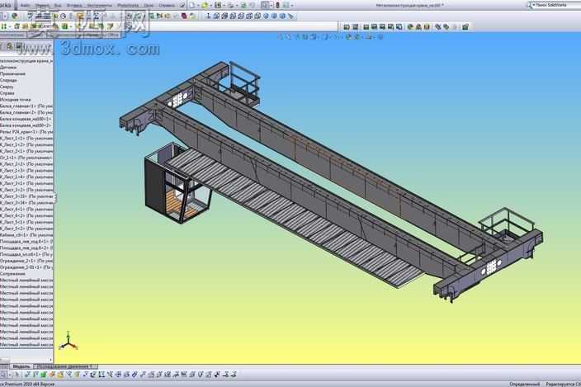Click the Поиск SolidWorks search field
581x387 pixels.
[558, 5]
